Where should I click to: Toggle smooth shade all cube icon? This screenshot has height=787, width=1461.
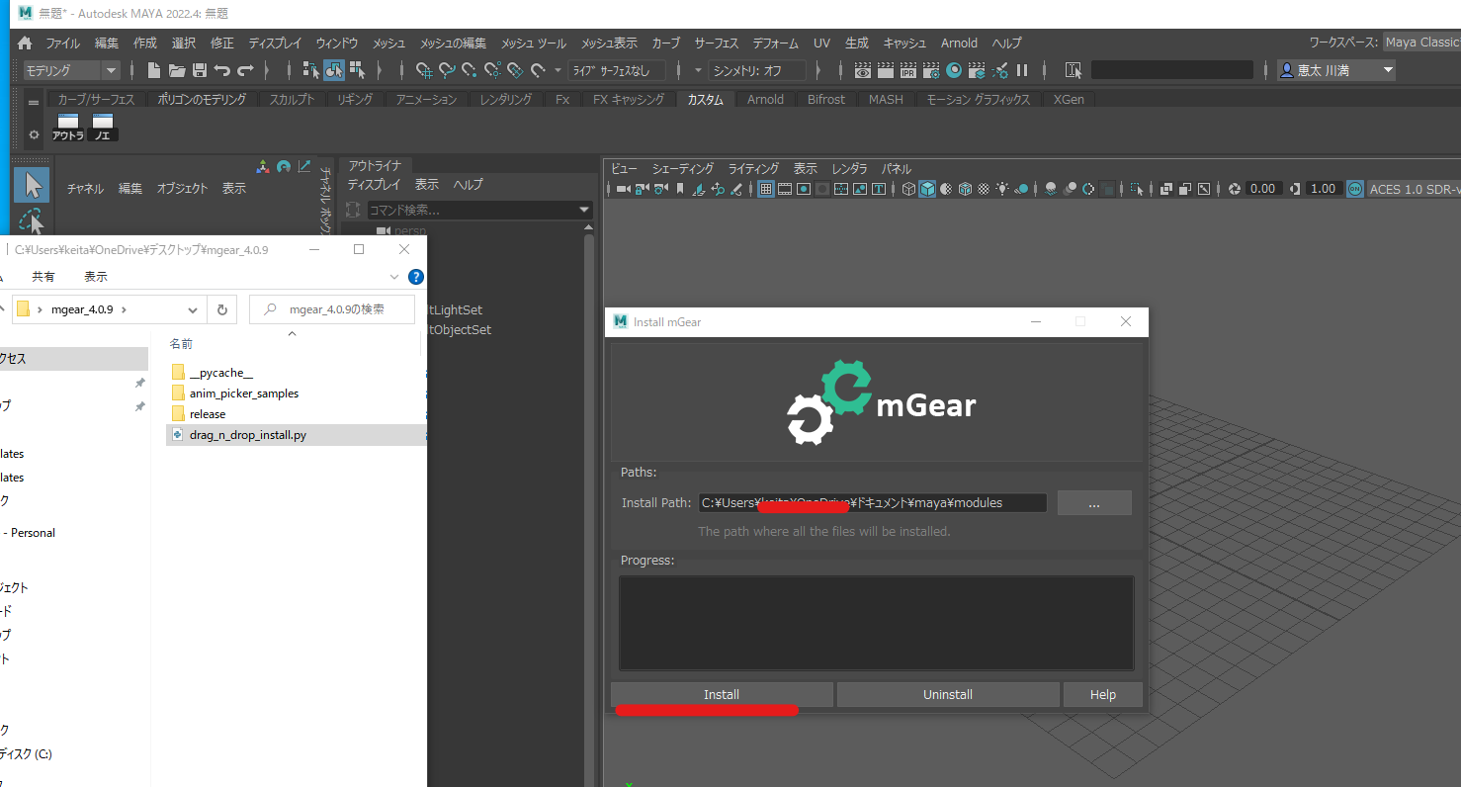tap(927, 189)
